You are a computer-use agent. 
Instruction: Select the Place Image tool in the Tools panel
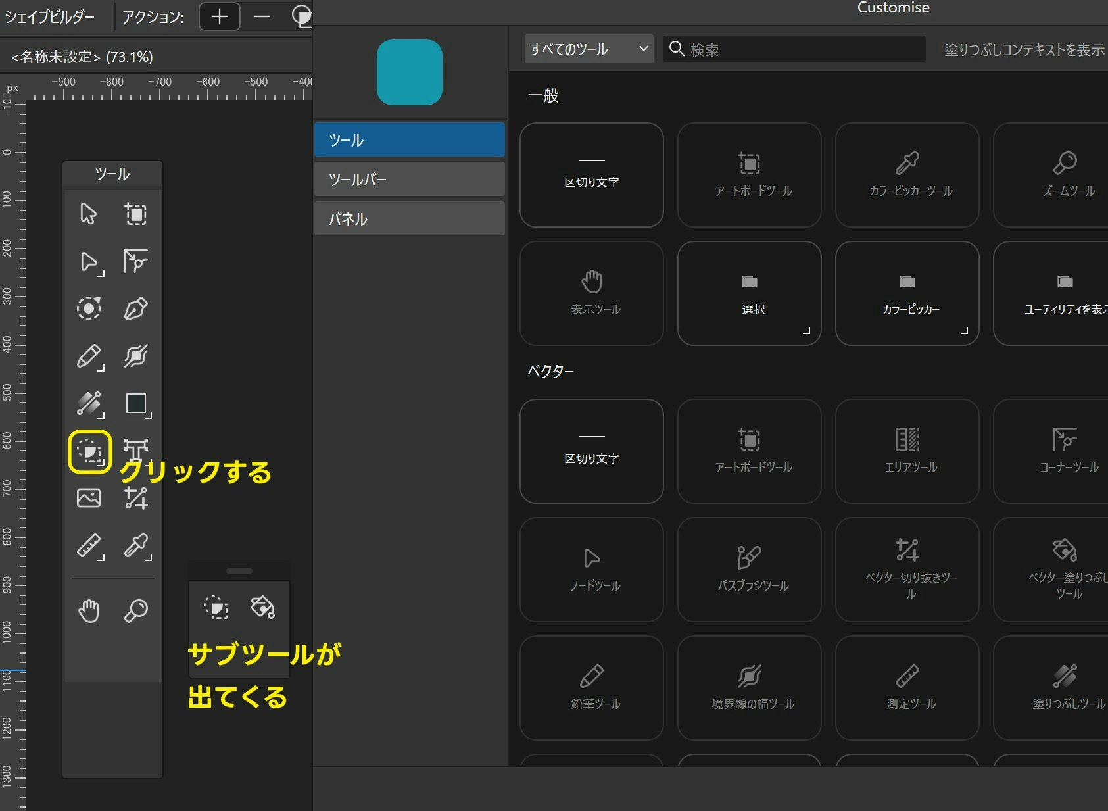88,498
